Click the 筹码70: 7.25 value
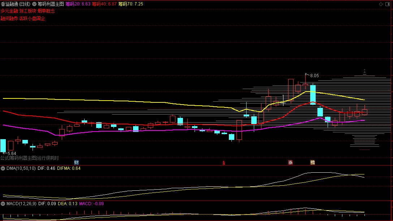The width and height of the screenshot is (393, 221). click(131, 4)
